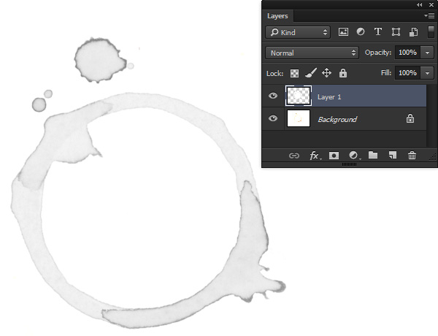Hide Layer 1 with eye icon

(273, 96)
